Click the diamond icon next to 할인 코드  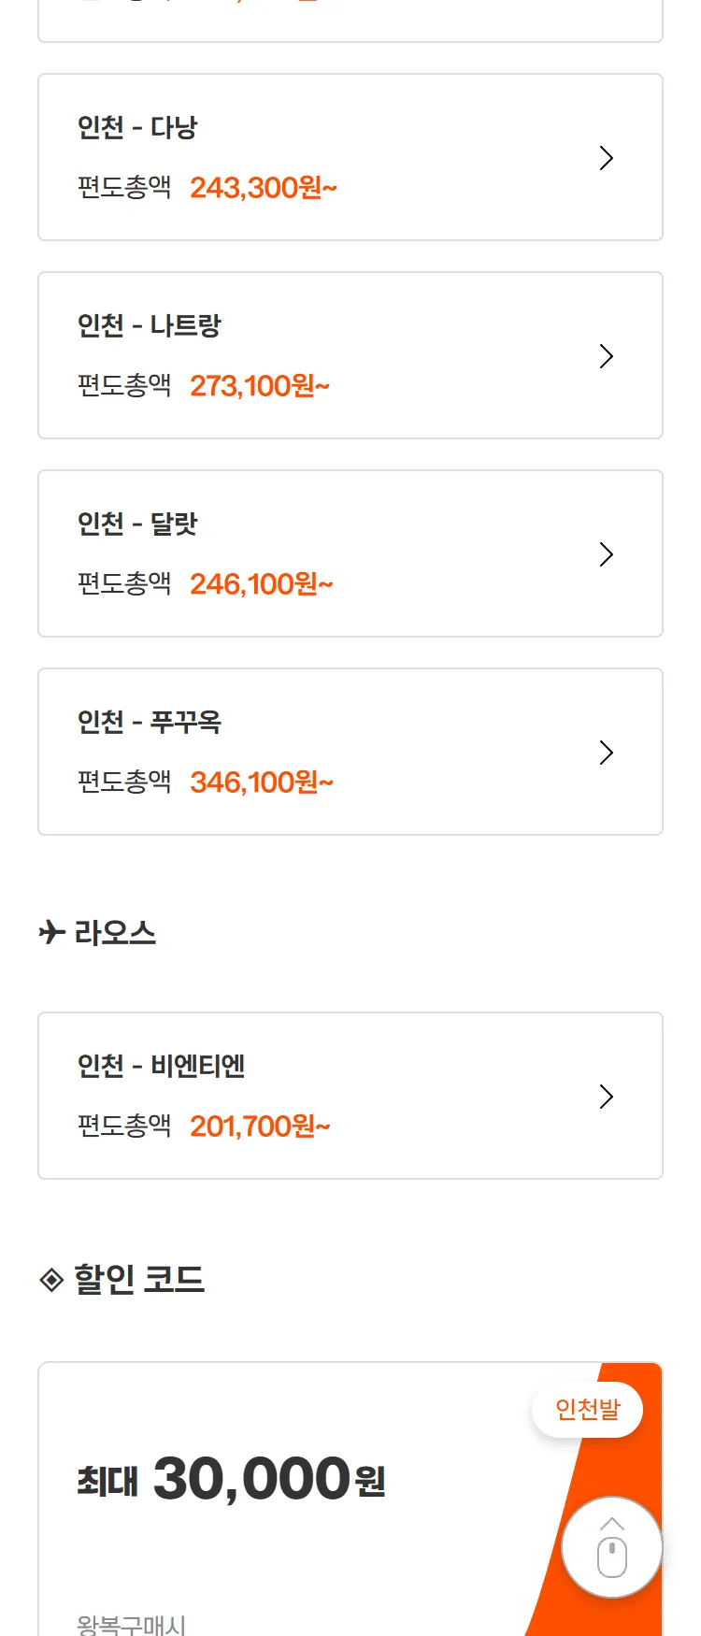pyautogui.click(x=51, y=1279)
